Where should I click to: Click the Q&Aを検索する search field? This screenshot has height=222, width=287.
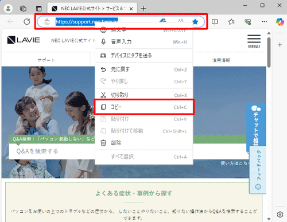(52, 151)
